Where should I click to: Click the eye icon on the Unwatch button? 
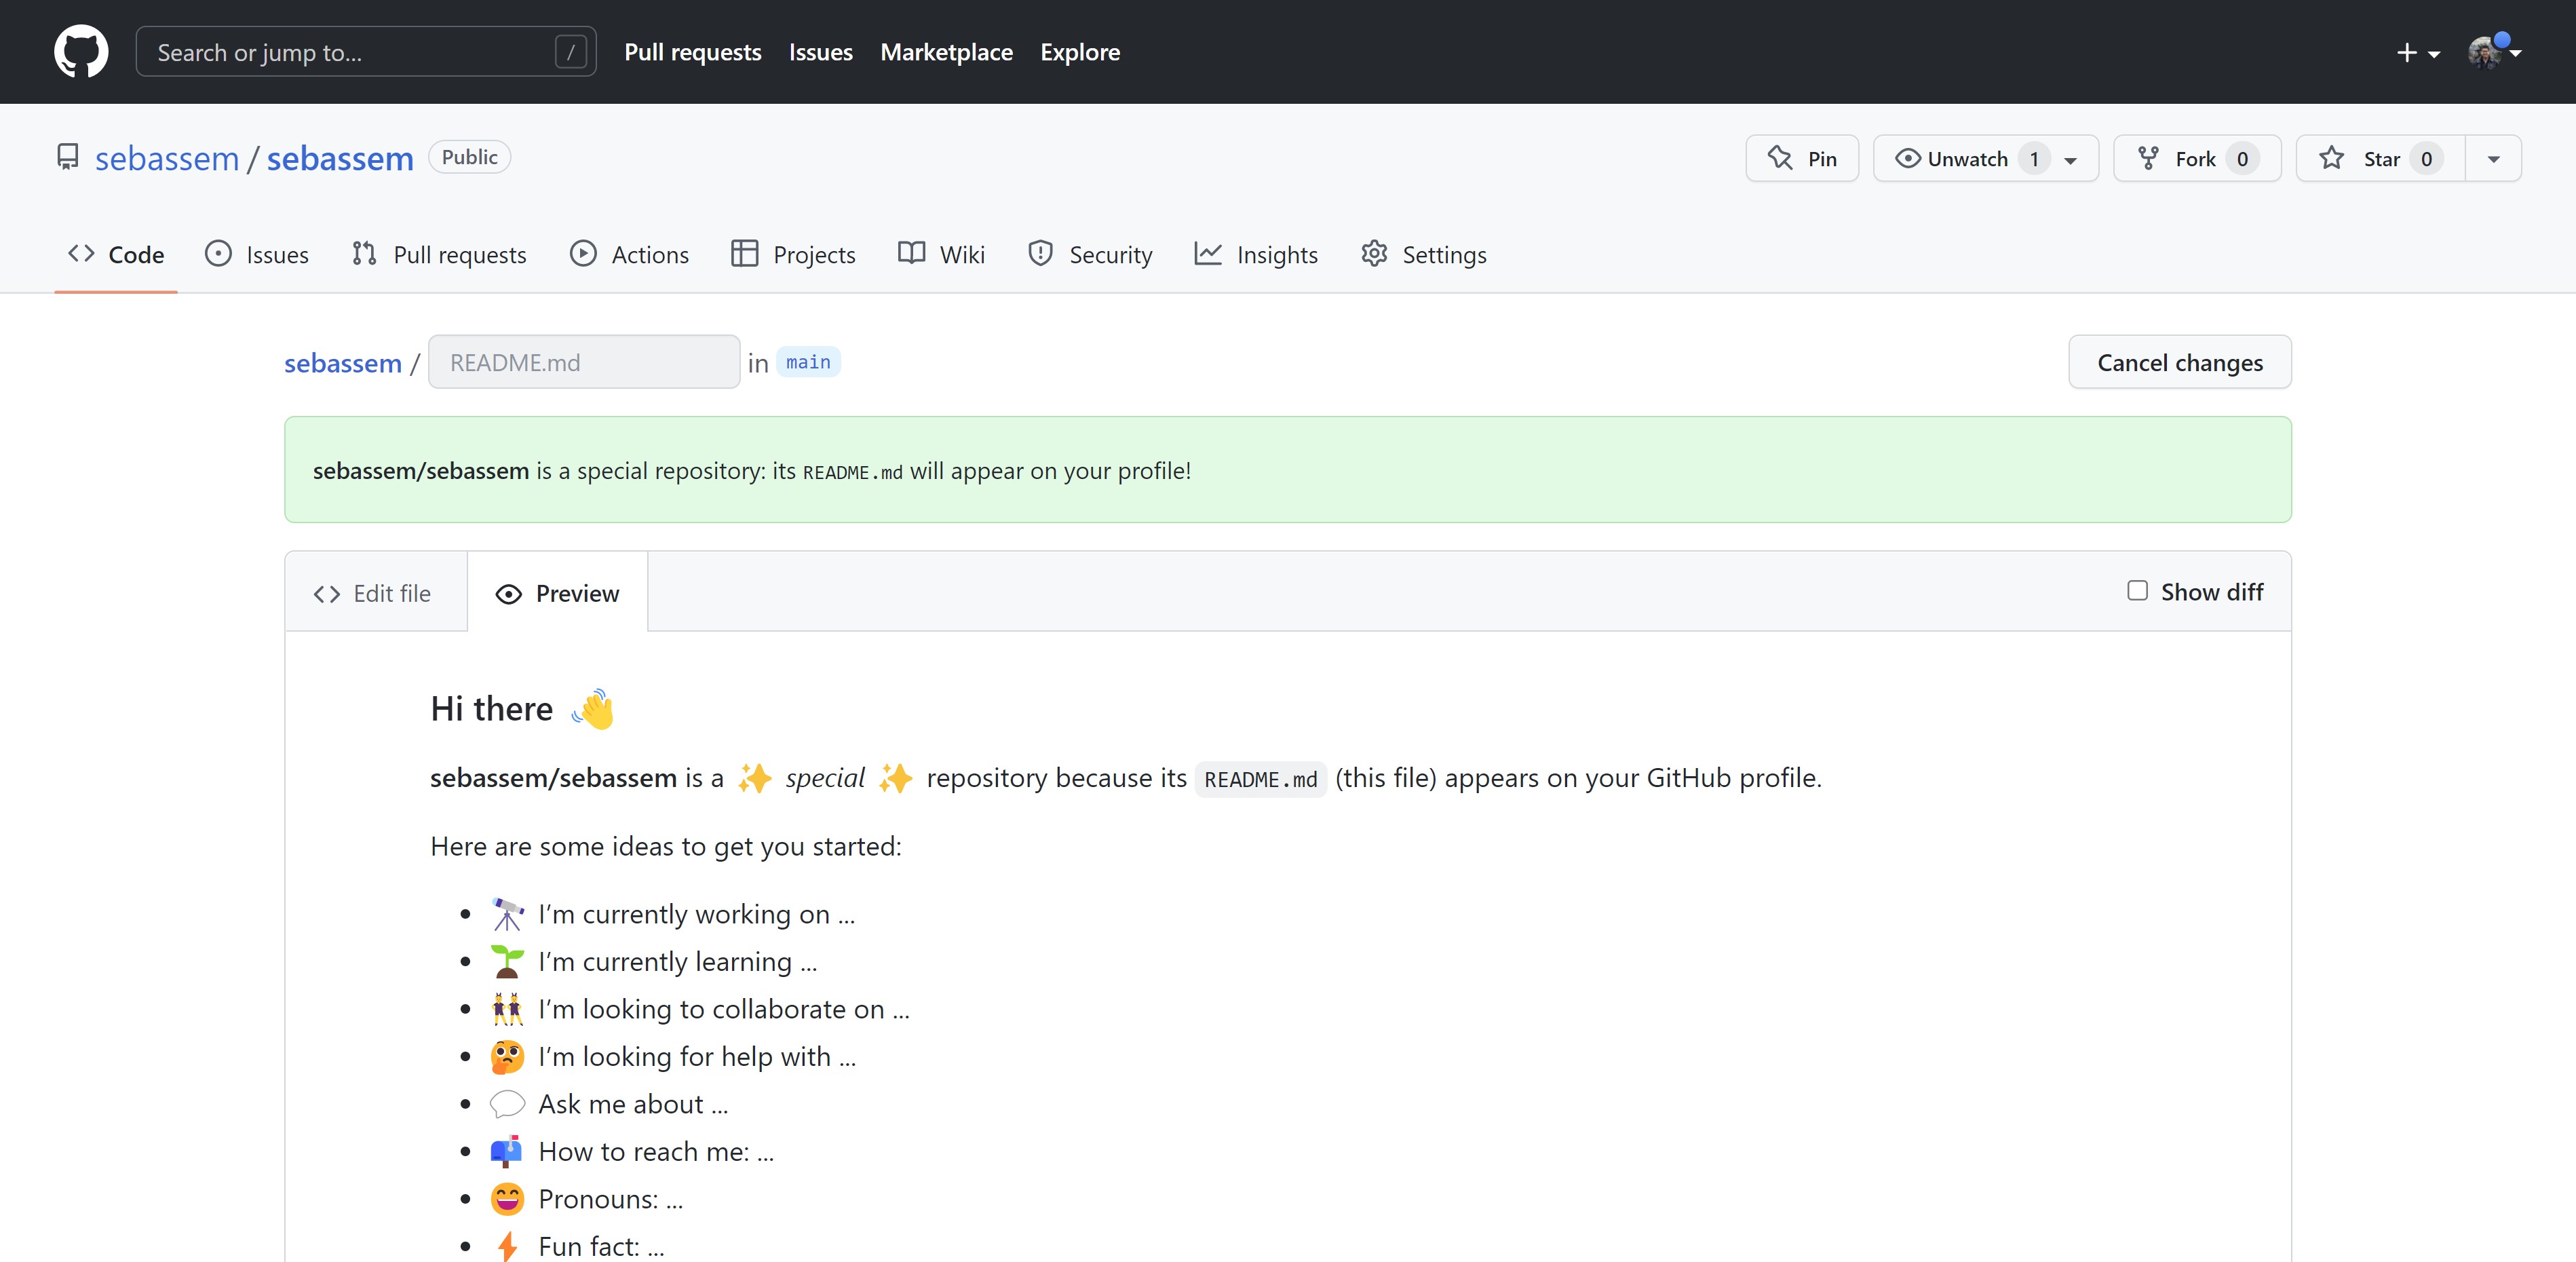pos(1907,158)
